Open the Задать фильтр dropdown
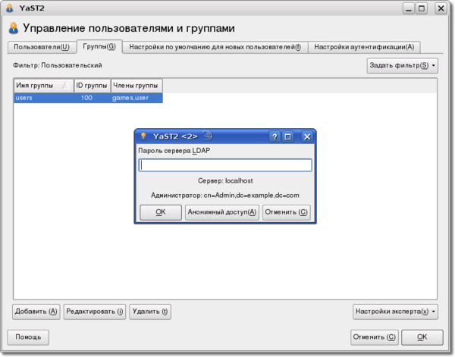455x357 pixels. point(402,66)
